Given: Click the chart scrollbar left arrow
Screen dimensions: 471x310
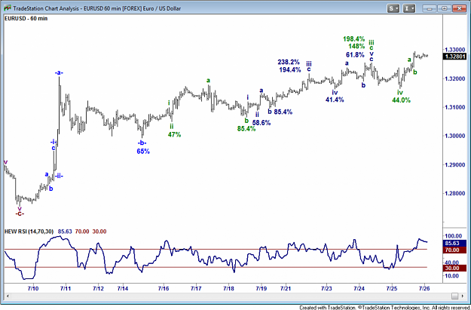Looking at the screenshot, I should (x=8, y=296).
